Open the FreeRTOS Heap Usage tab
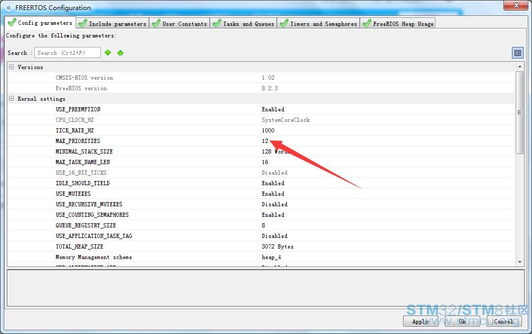This screenshot has height=334, width=532. (398, 24)
